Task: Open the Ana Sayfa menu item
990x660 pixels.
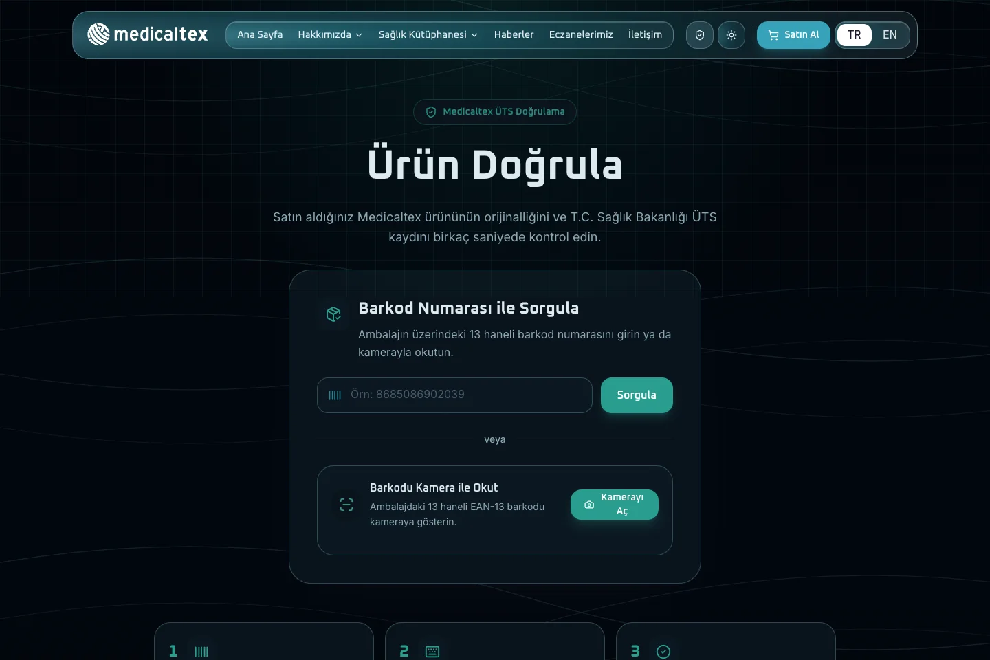Action: point(260,34)
